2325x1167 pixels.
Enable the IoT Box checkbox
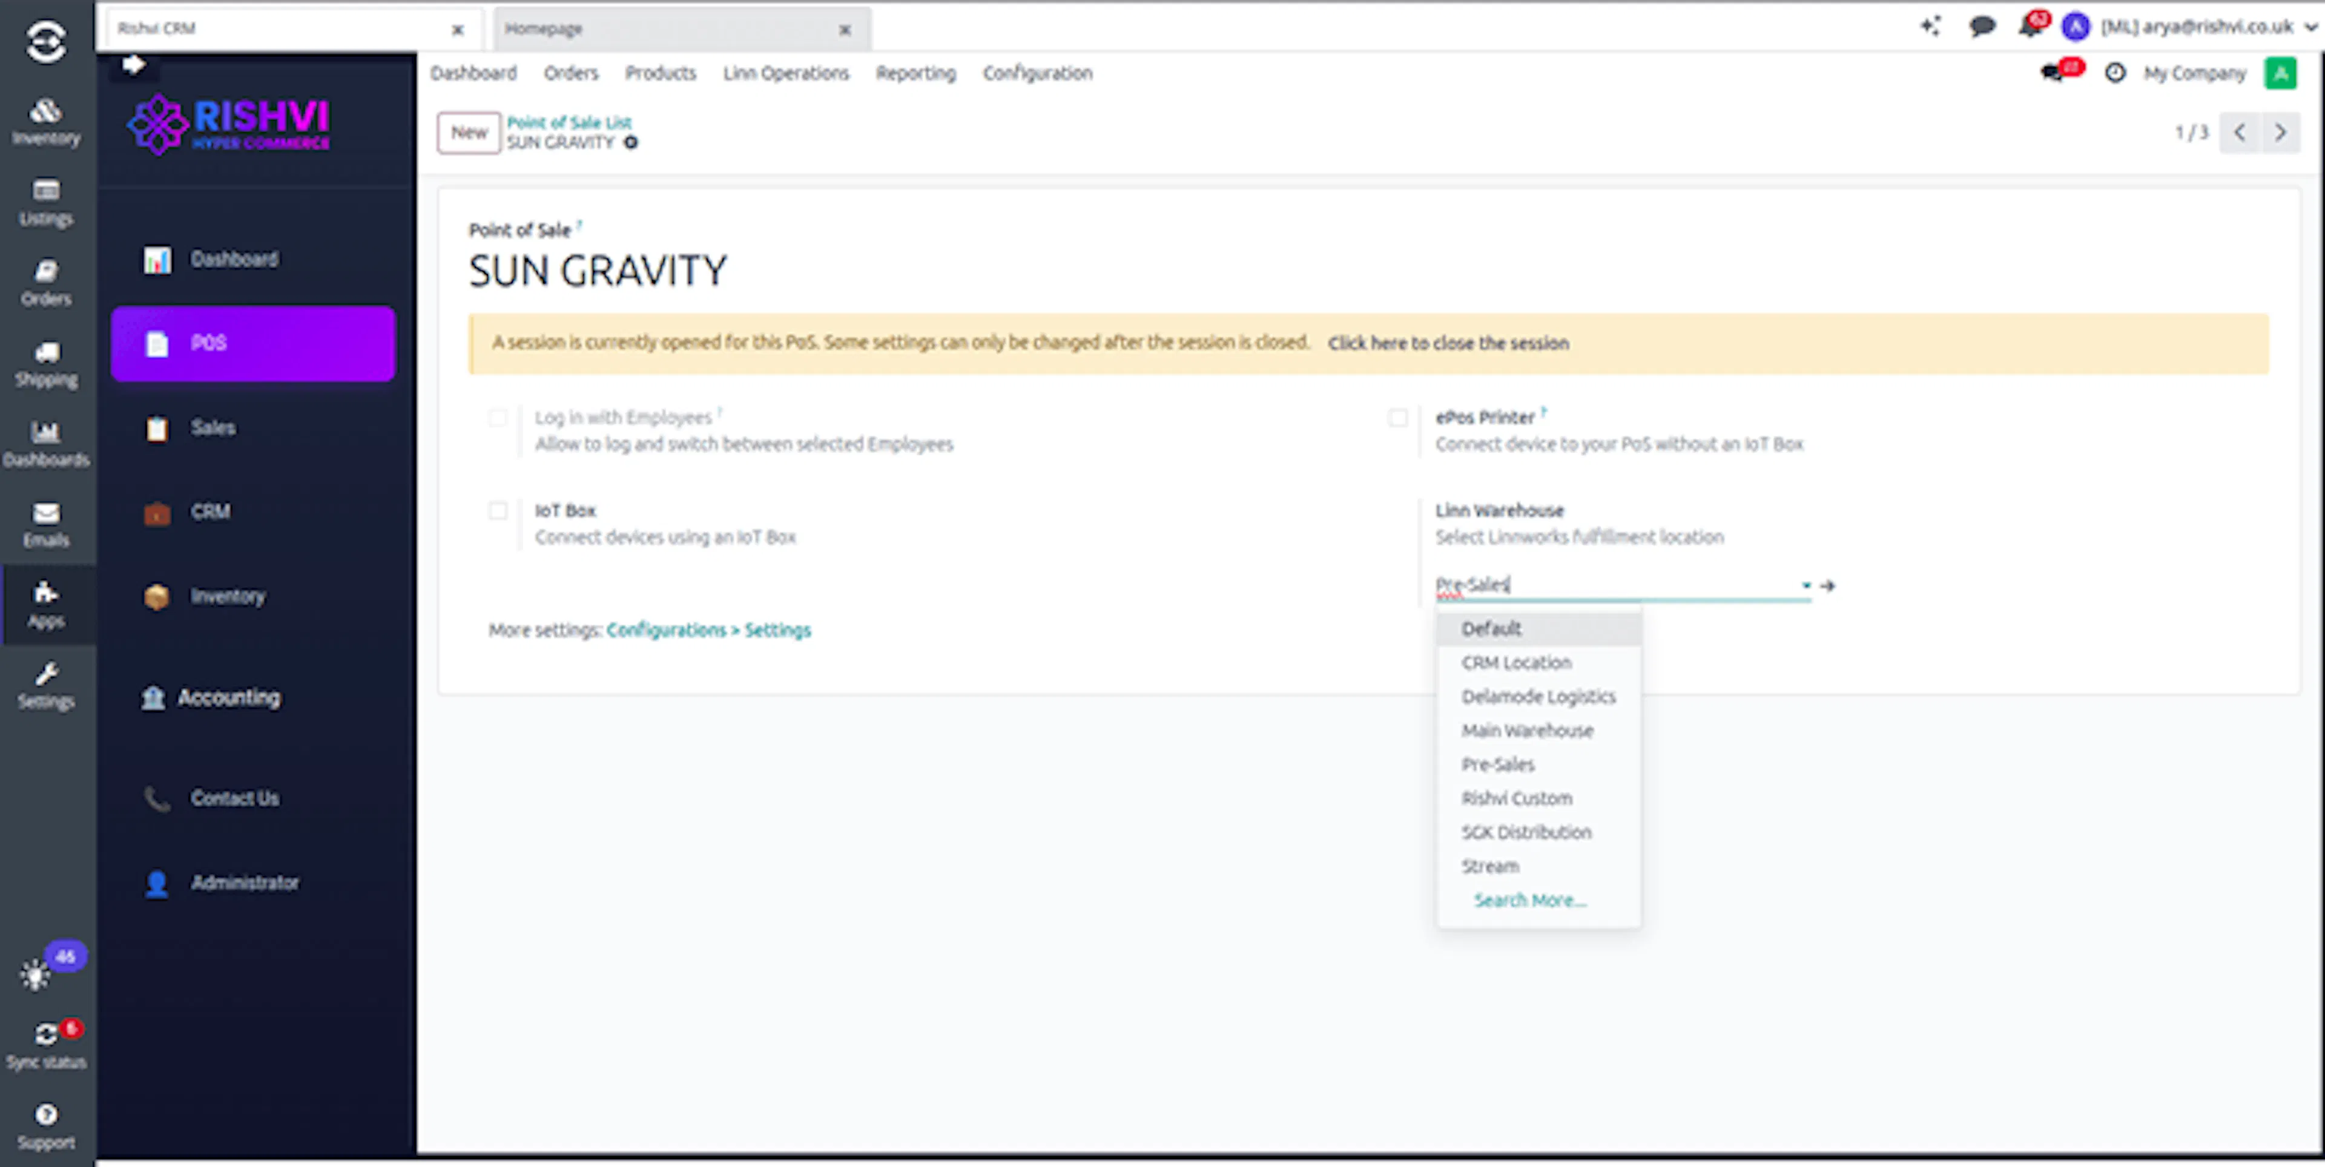coord(497,511)
